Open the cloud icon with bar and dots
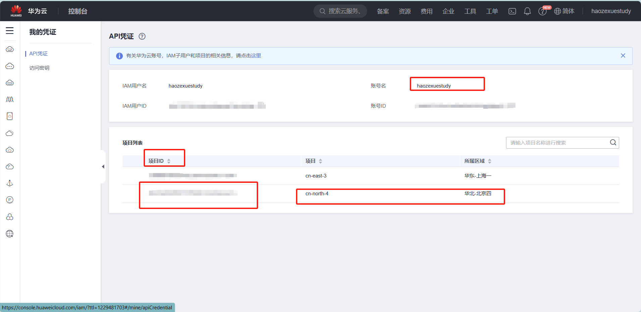The image size is (641, 312). [10, 83]
